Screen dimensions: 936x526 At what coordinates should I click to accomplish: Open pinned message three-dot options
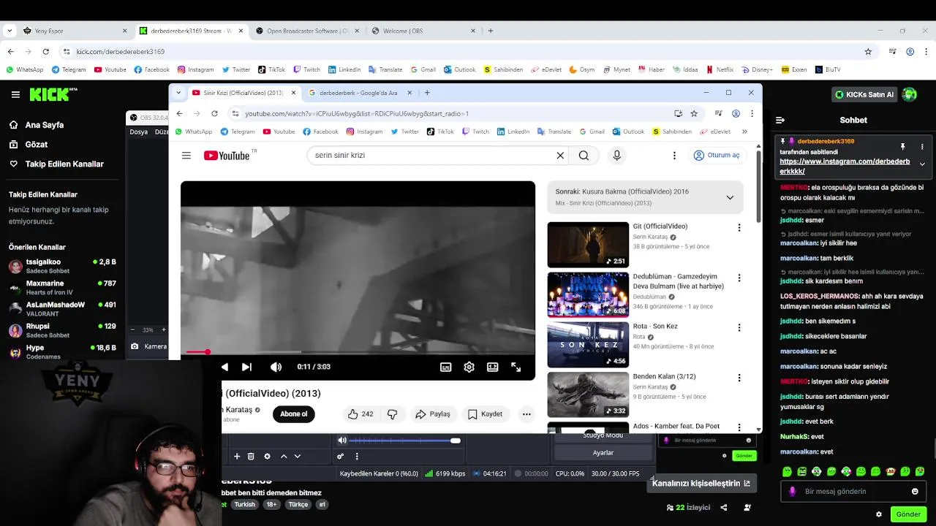click(x=922, y=147)
